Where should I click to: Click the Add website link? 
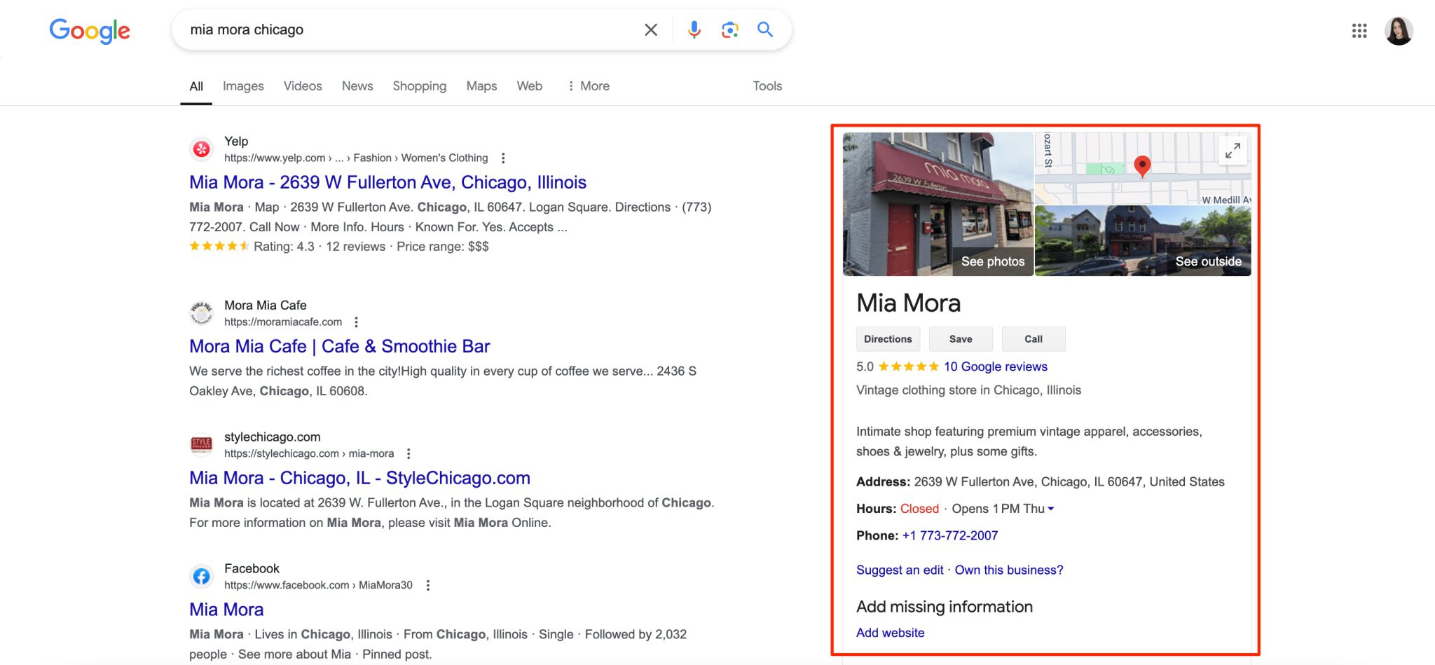[x=890, y=632]
